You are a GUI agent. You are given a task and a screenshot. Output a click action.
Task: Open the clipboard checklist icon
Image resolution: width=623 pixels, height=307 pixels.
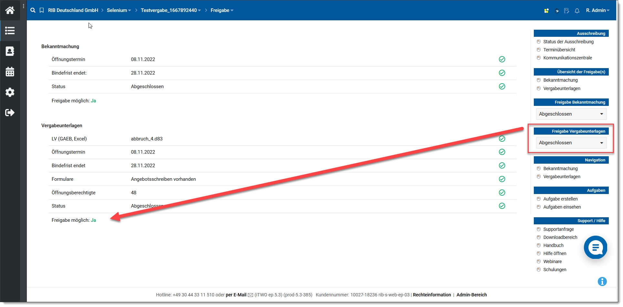(x=557, y=11)
